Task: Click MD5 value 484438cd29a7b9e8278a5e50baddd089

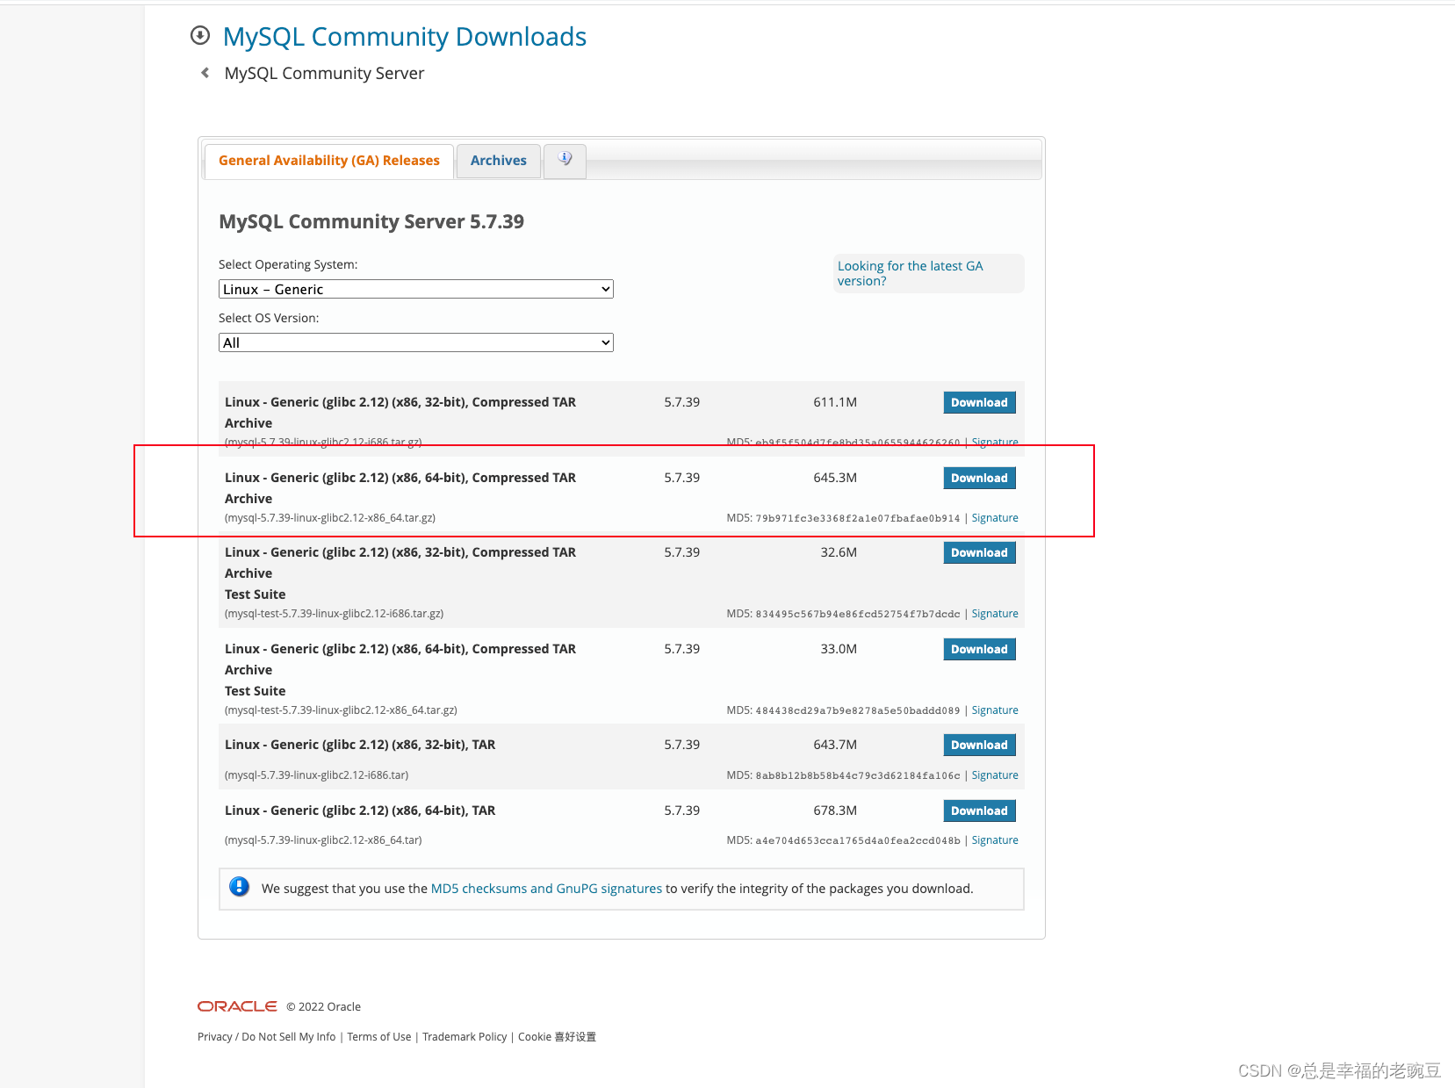Action: 858,710
